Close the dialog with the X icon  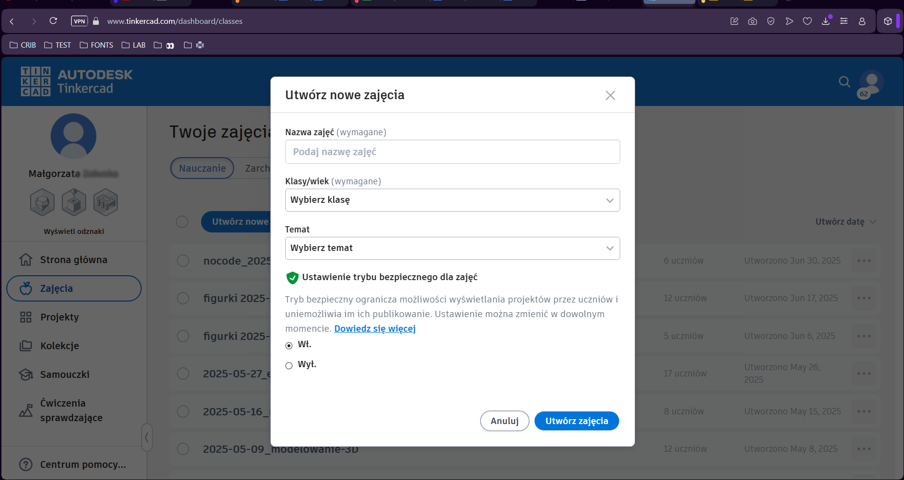click(x=610, y=95)
